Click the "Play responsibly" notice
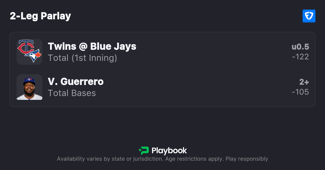 point(247,159)
